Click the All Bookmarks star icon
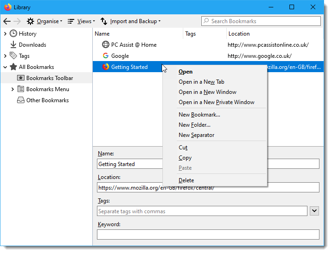The width and height of the screenshot is (331, 253). coord(13,67)
